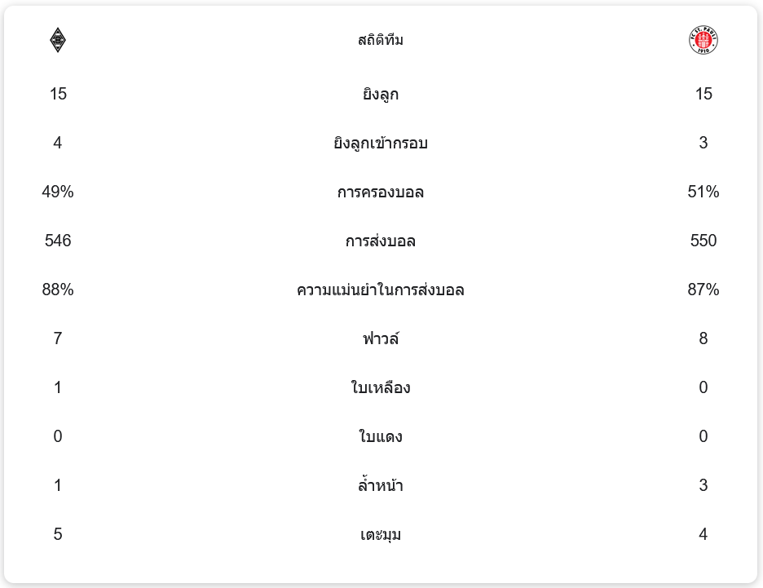Select the ยิงลูก stat label
The width and height of the screenshot is (763, 588).
tap(381, 94)
